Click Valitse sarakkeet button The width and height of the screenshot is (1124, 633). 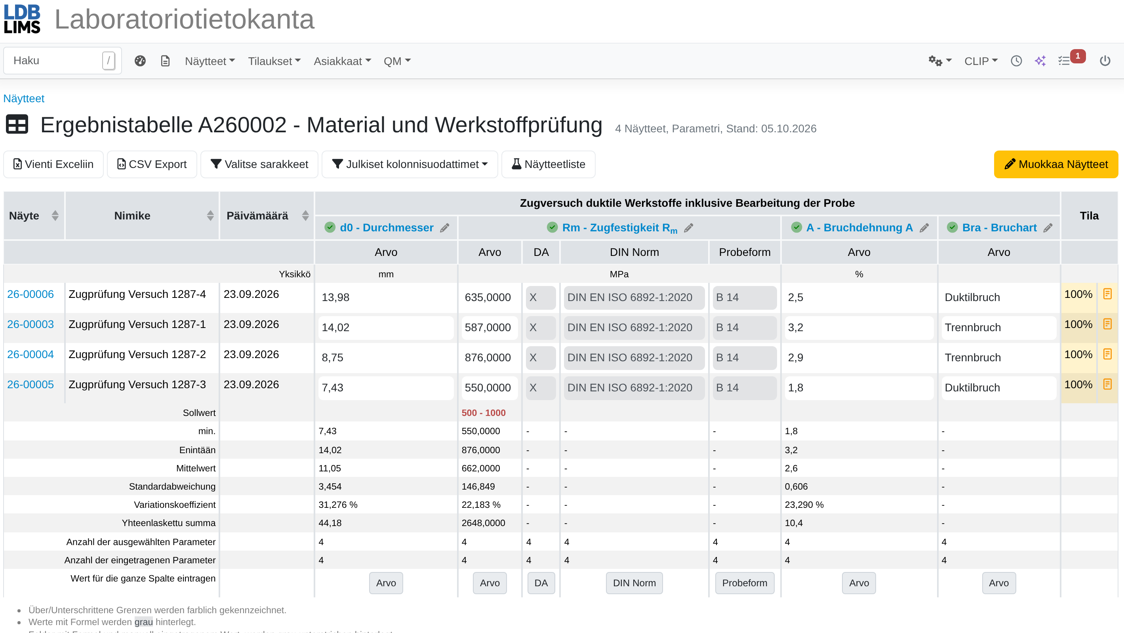[259, 164]
